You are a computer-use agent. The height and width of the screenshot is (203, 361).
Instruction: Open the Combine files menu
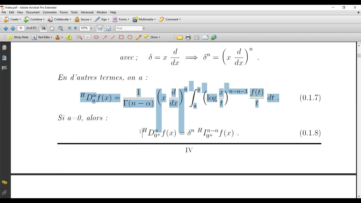34,19
